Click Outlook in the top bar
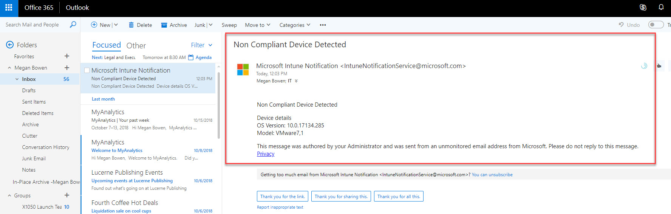Screen dimensions: 671x214 (x=77, y=8)
